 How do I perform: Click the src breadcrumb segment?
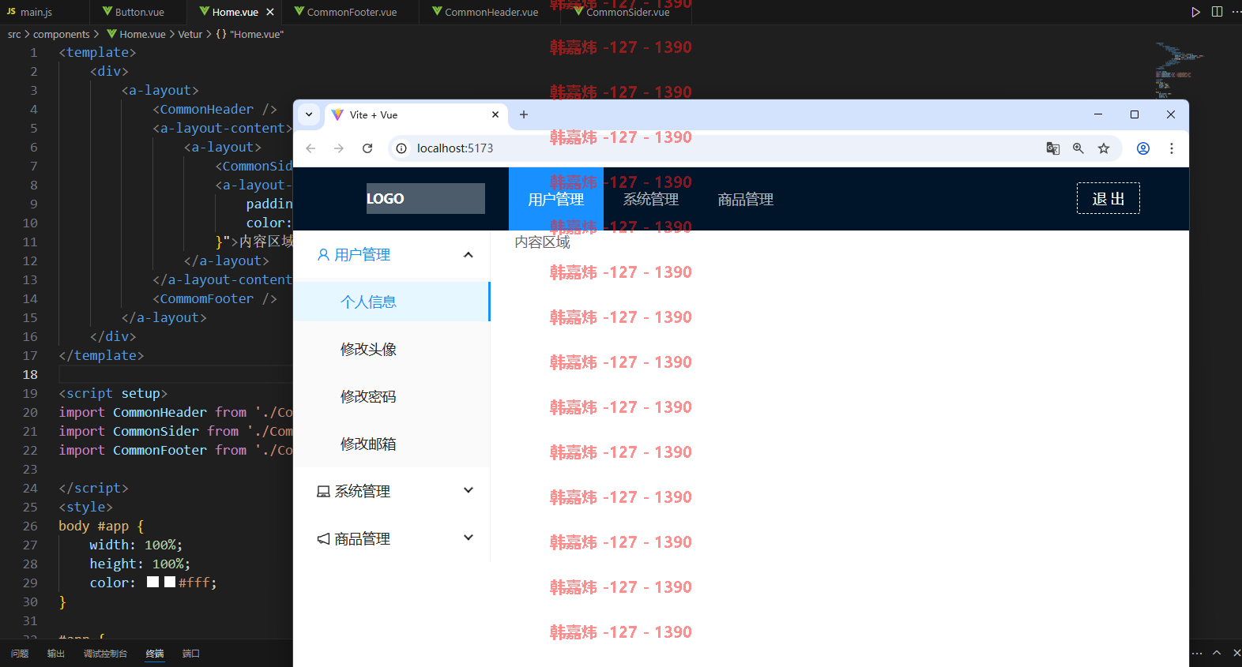pyautogui.click(x=14, y=34)
